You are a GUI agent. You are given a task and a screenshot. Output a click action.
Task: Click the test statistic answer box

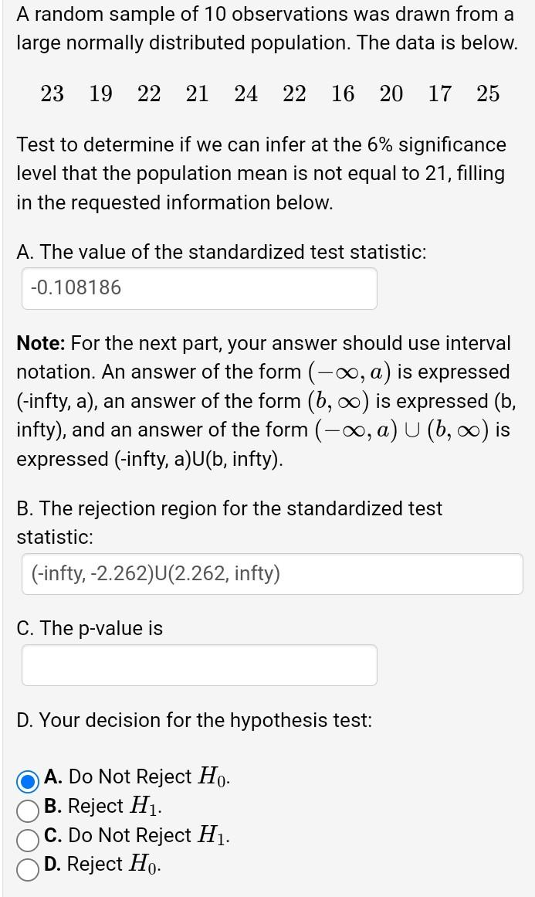199,287
